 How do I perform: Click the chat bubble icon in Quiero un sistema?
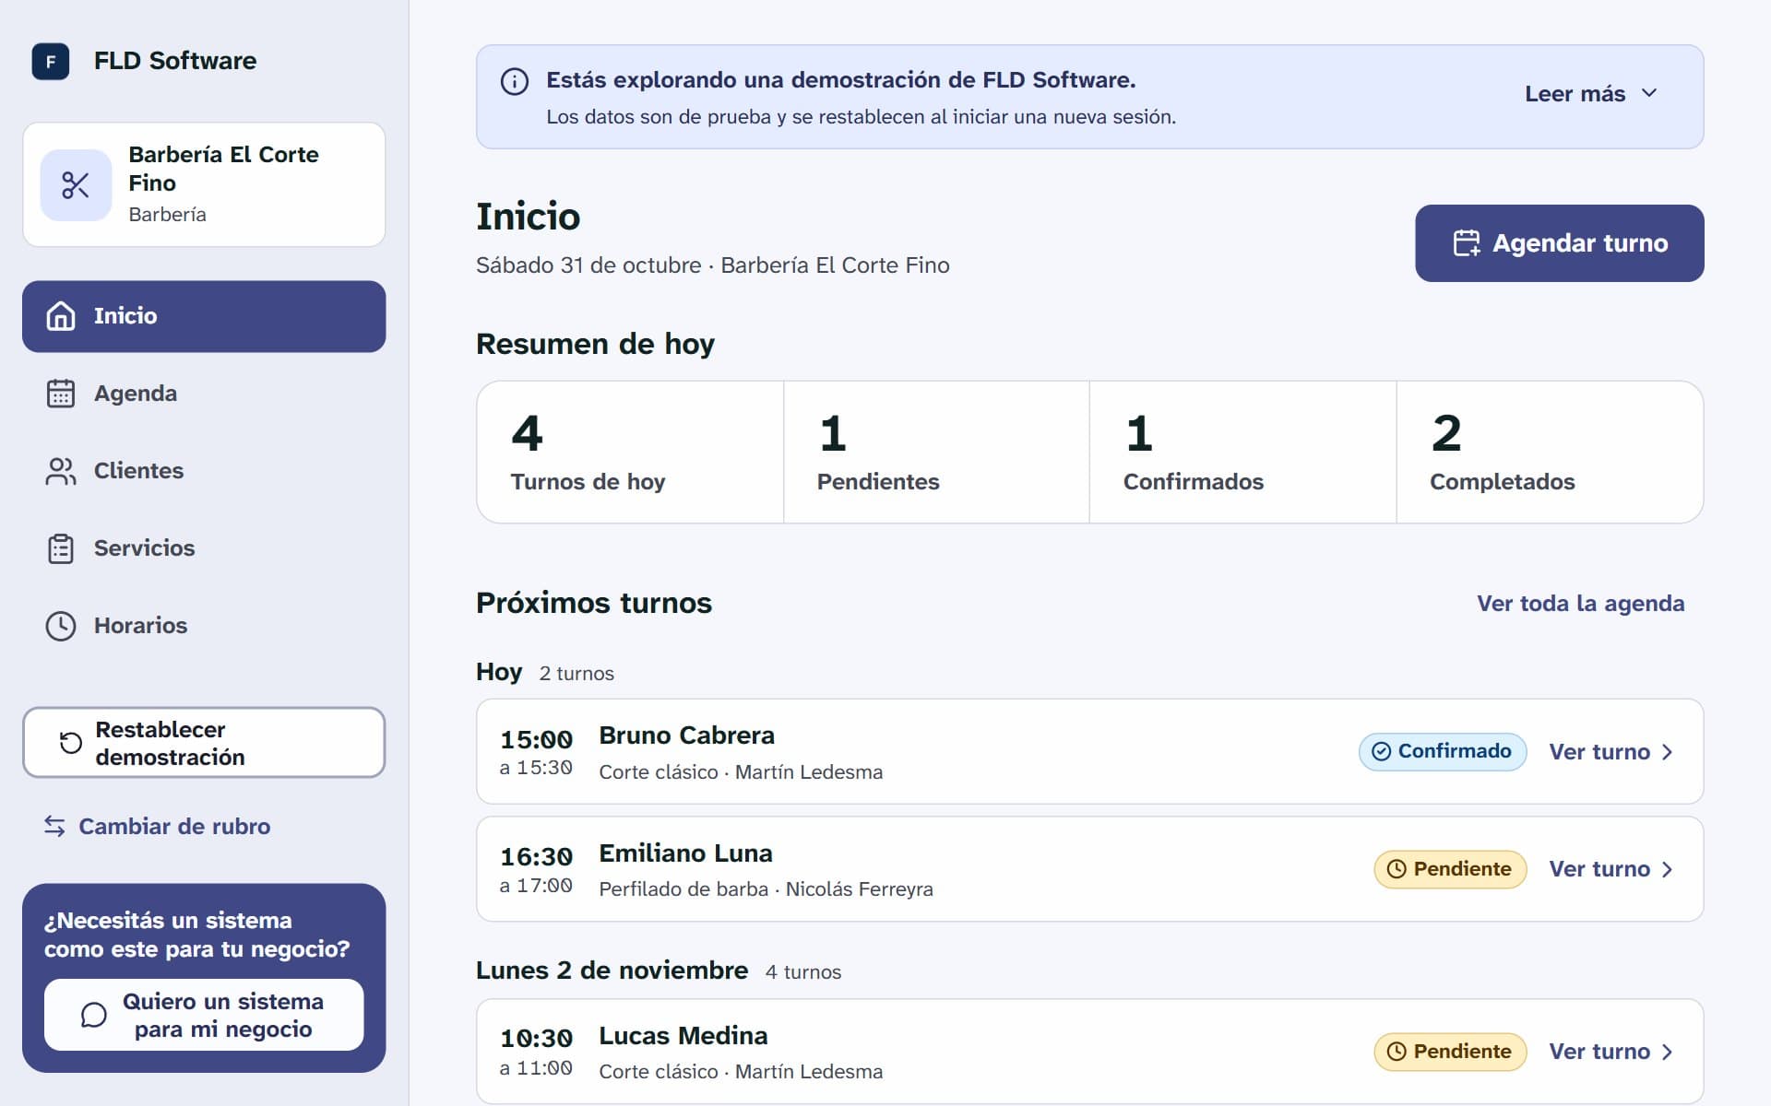pos(93,1016)
